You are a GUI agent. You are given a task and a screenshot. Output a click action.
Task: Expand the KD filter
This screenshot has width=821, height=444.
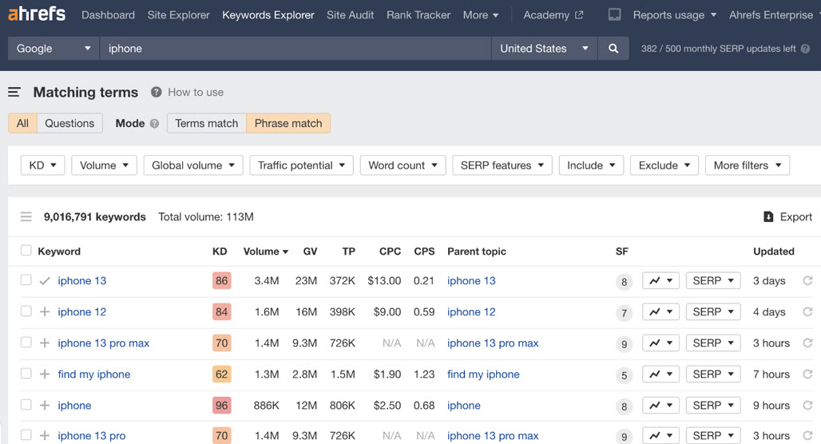[x=42, y=165]
